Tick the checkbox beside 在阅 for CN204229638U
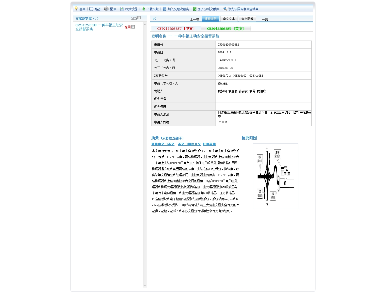This screenshot has height=292, width=386. [133, 27]
